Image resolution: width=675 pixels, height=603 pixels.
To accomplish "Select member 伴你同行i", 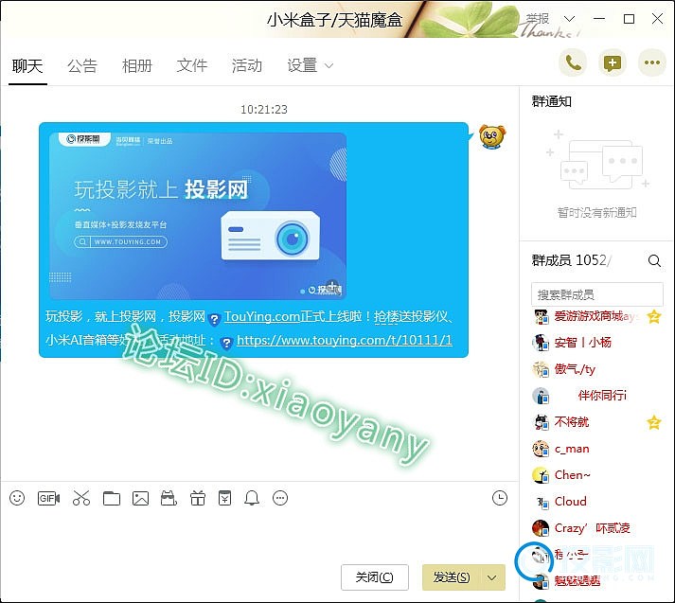I will (597, 396).
